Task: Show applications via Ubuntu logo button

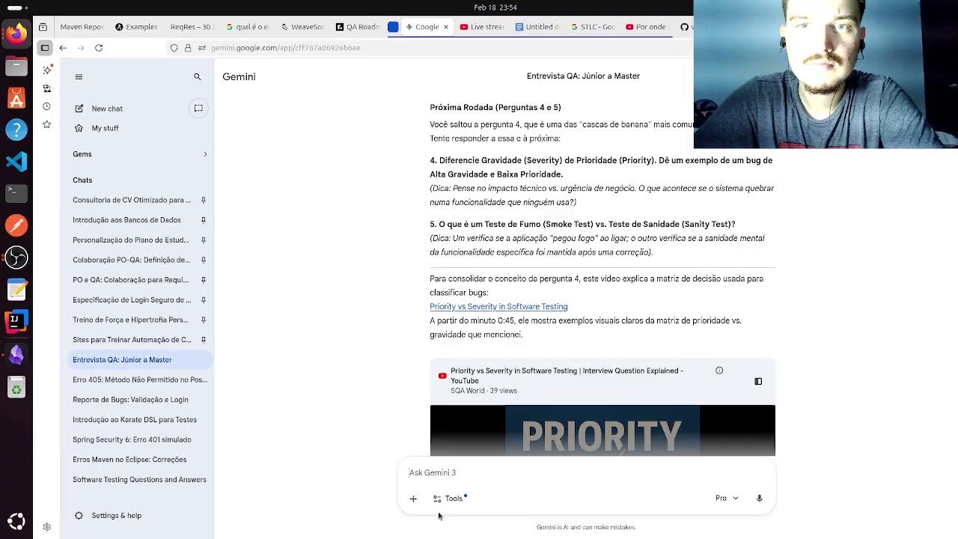Action: [16, 521]
